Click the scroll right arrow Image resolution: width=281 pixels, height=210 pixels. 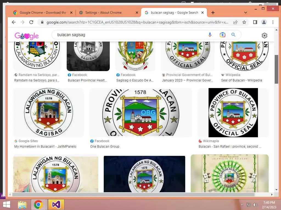click(x=272, y=194)
